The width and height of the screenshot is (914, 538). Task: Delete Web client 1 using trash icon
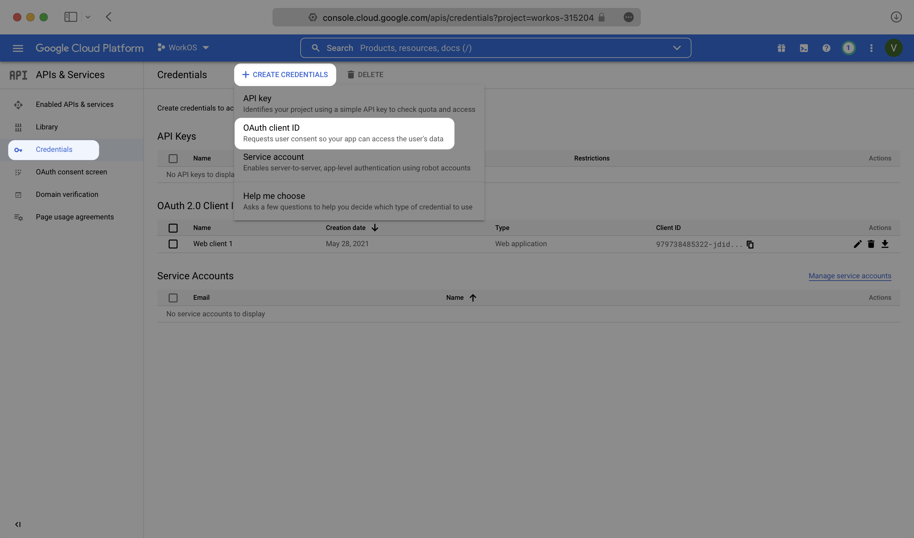click(x=871, y=244)
